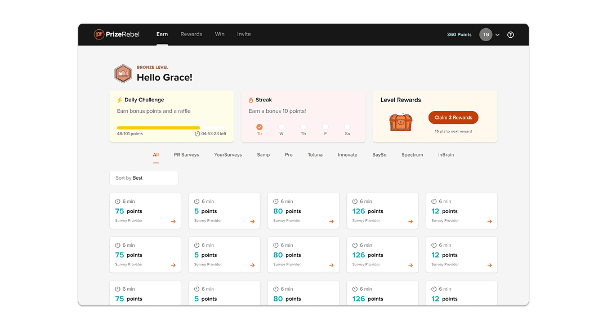607x329 pixels.
Task: Click the clock icon on the first-row 75 points card
Action: point(118,202)
